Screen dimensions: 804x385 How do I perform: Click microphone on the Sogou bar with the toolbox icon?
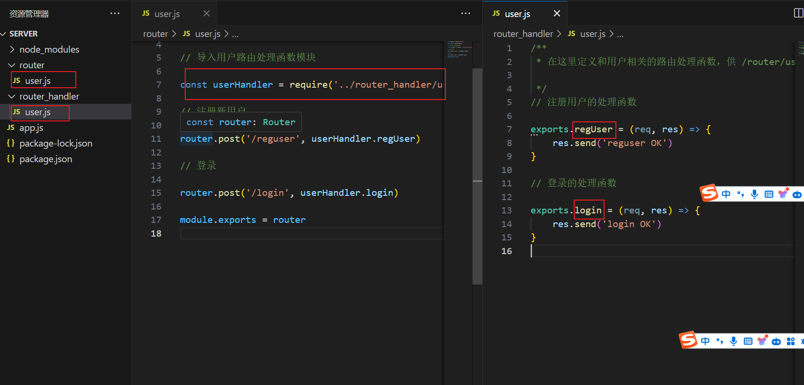[x=734, y=341]
